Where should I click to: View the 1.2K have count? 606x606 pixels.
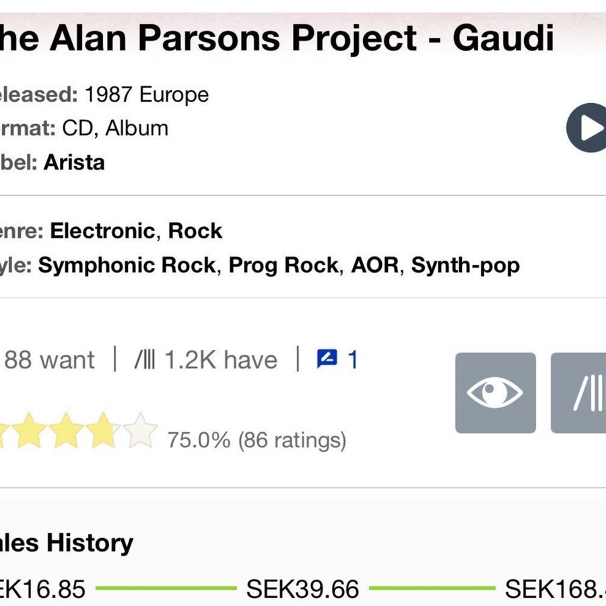pos(206,360)
